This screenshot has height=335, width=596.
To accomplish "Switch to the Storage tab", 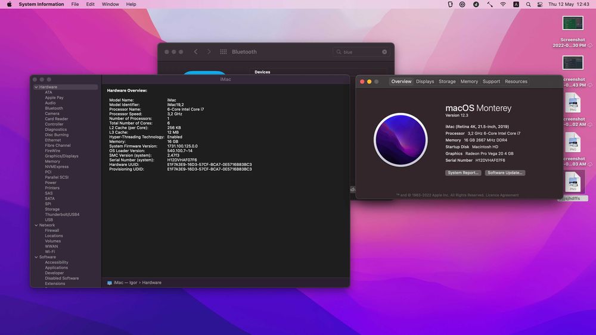I will click(447, 82).
